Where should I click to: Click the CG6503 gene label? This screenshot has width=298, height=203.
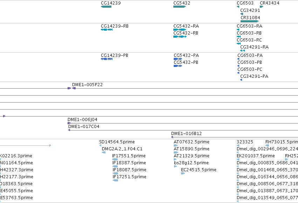click(245, 3)
